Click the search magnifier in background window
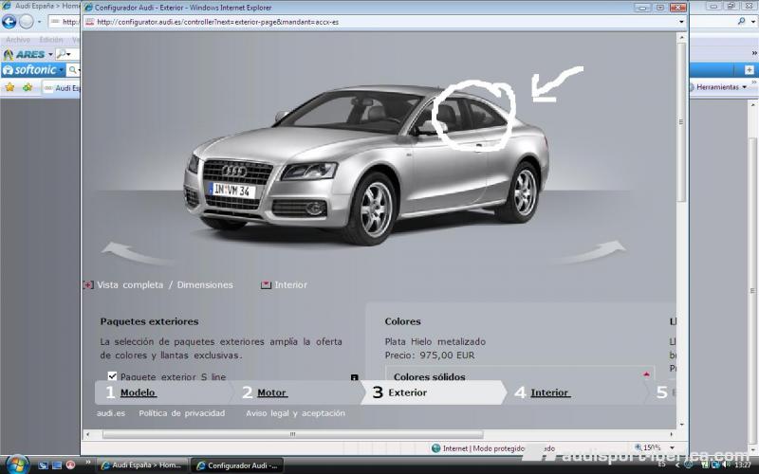This screenshot has height=474, width=759. click(741, 21)
